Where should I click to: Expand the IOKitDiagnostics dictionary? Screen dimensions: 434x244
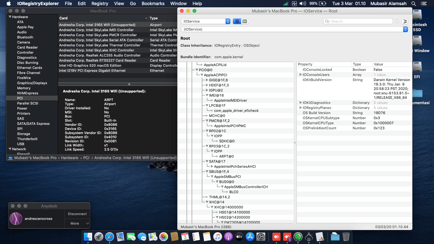[301, 103]
